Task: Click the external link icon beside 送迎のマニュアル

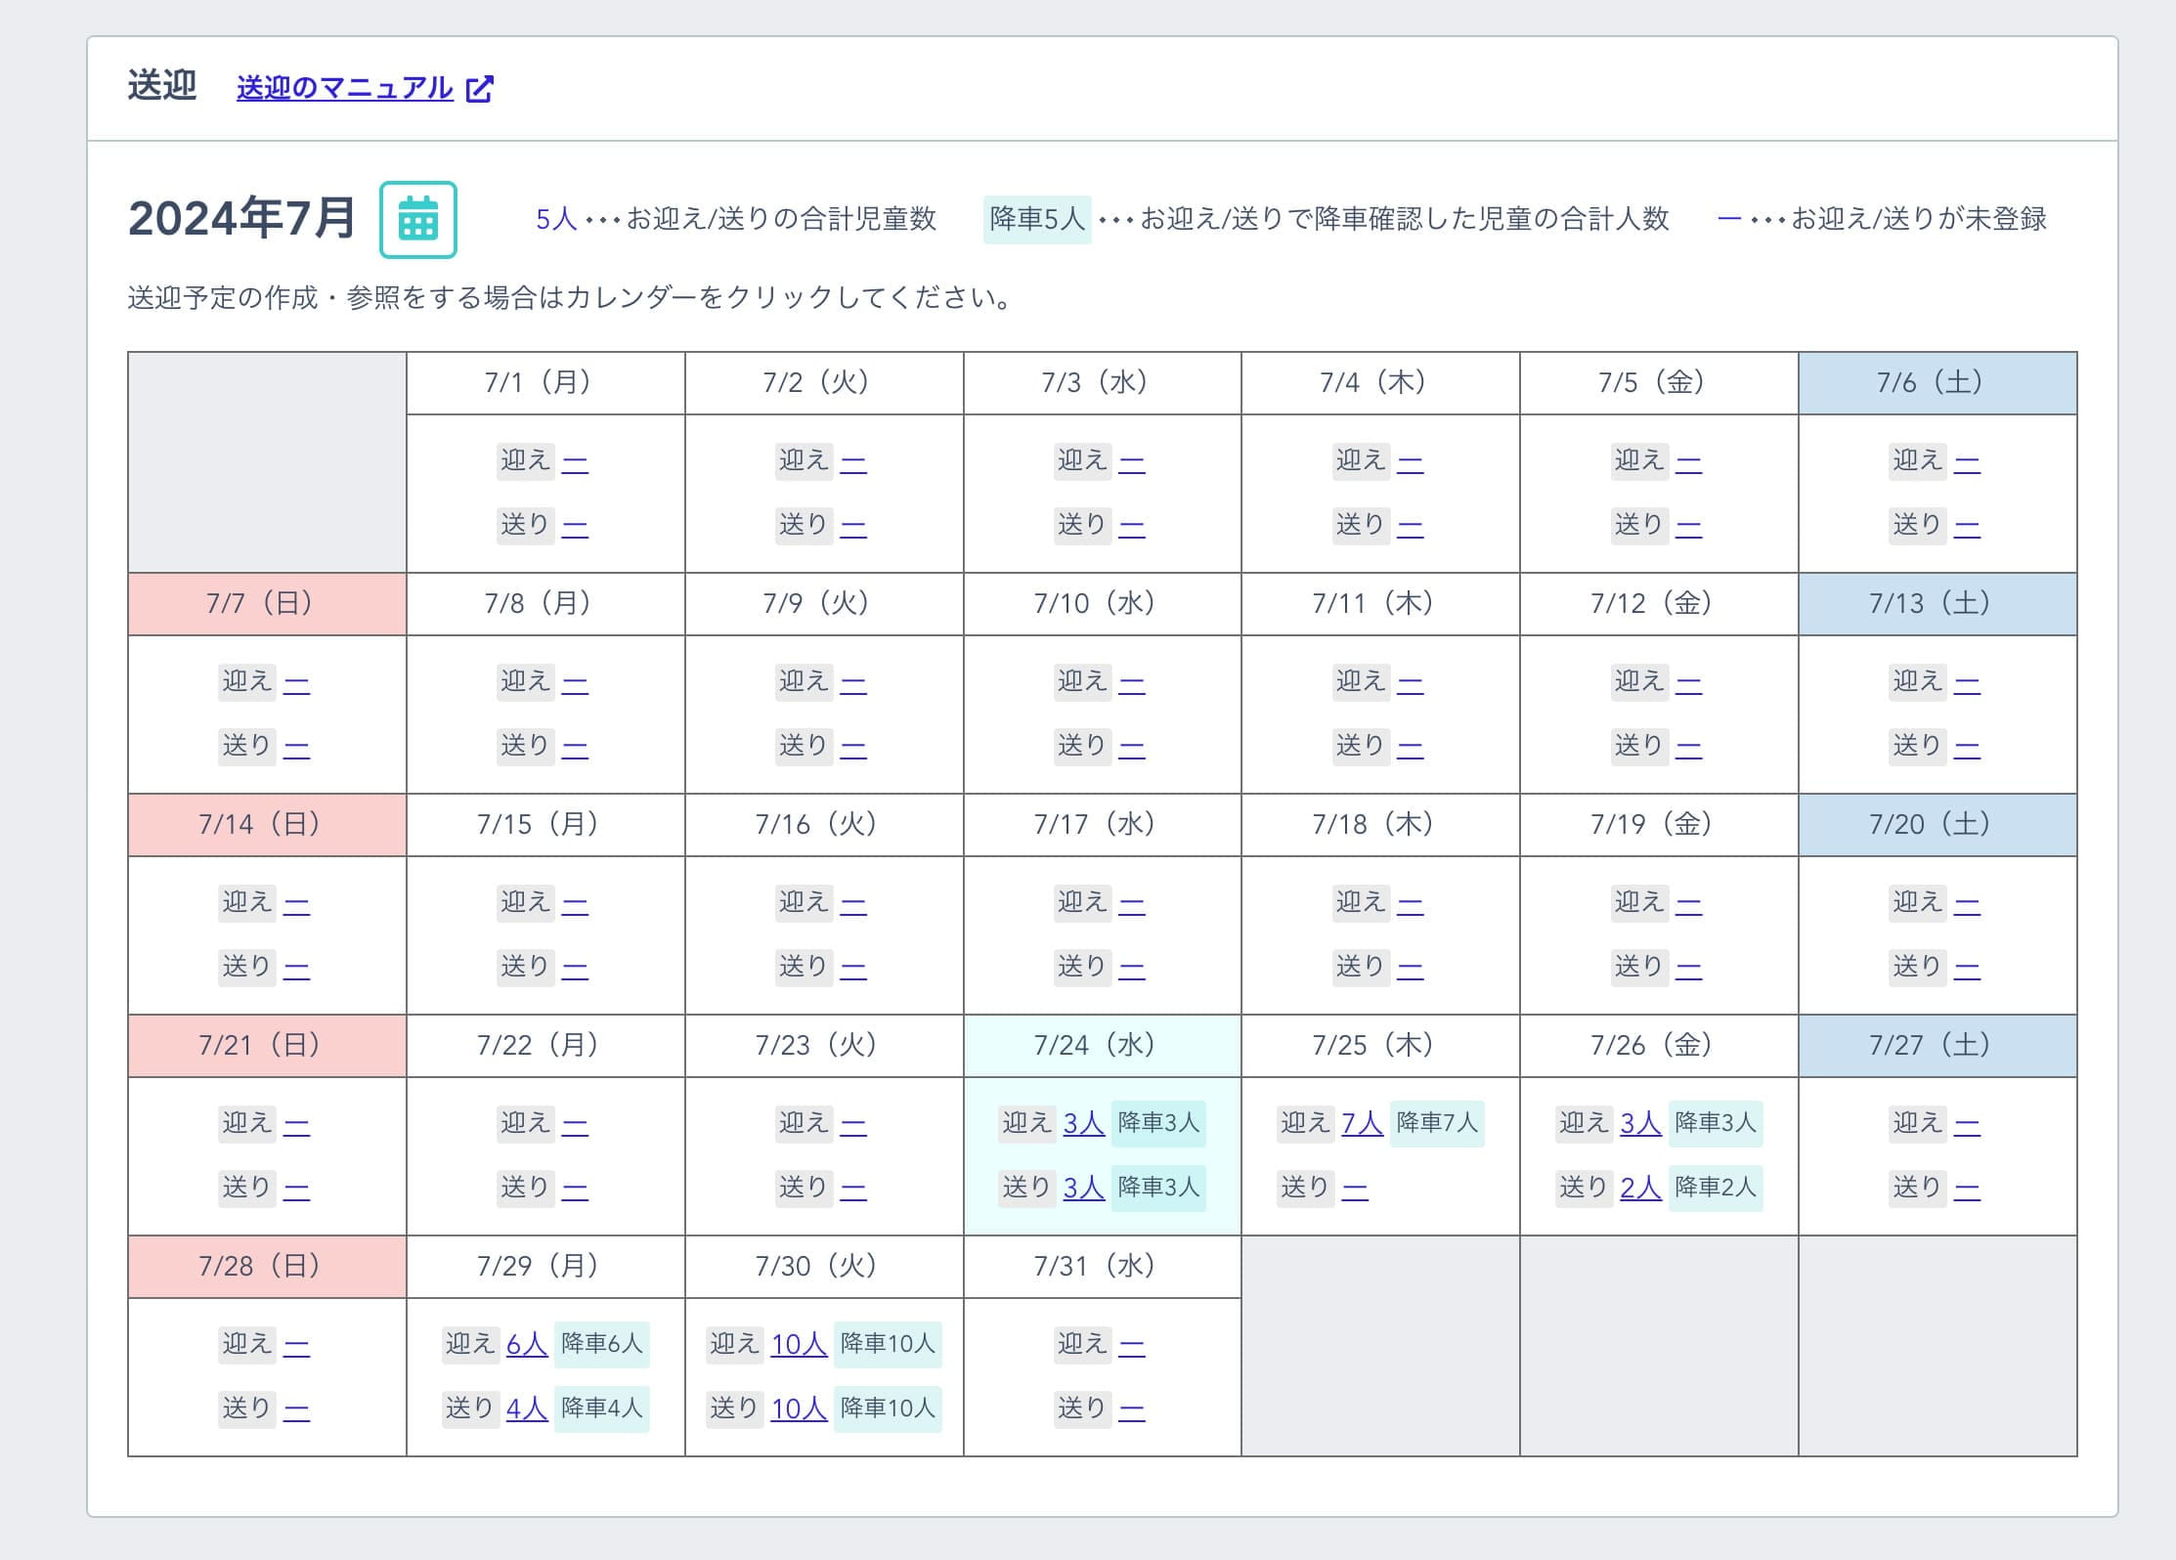Action: (x=479, y=88)
